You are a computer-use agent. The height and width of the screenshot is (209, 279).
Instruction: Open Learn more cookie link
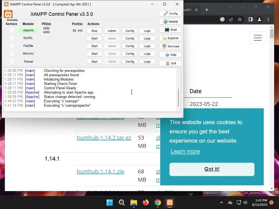click(185, 151)
